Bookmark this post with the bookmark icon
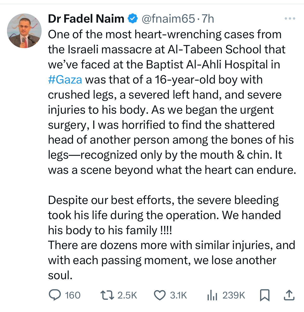 265,295
